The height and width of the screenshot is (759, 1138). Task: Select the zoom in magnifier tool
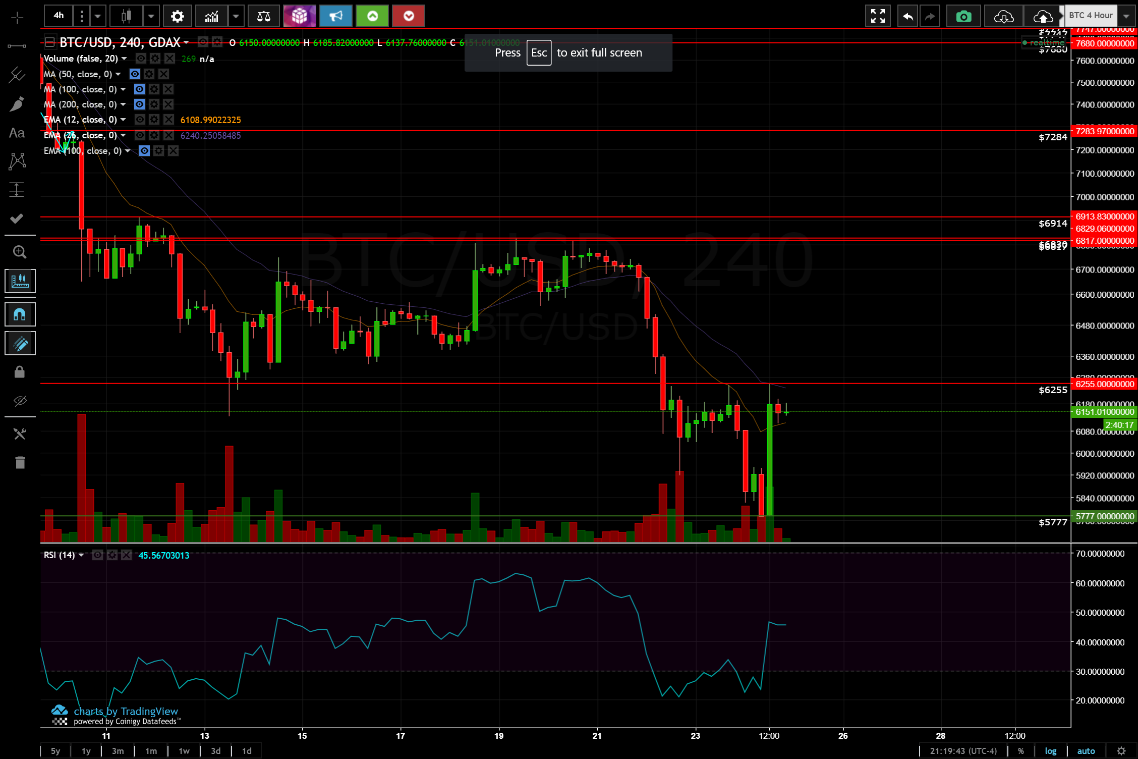(x=19, y=251)
